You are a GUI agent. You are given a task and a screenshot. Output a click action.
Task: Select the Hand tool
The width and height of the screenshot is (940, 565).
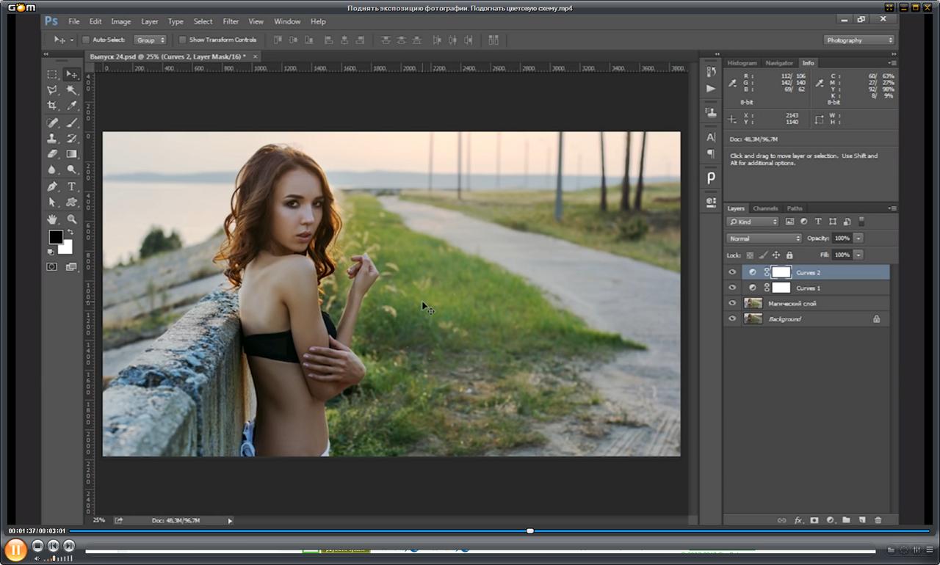(52, 219)
